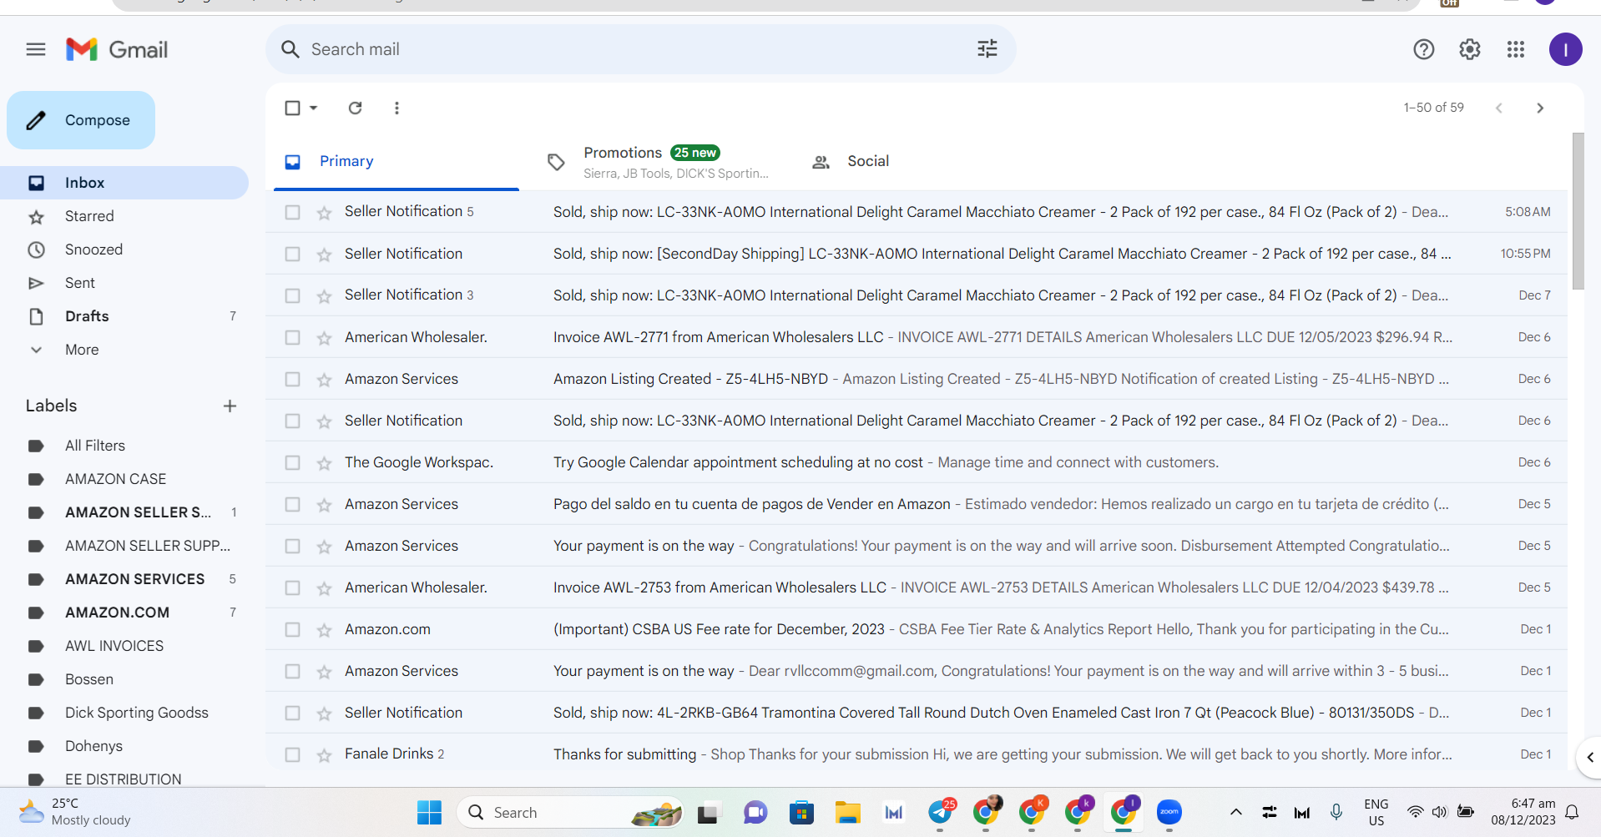
Task: Select the 5:08 AM Seller Notification email
Action: pos(292,212)
